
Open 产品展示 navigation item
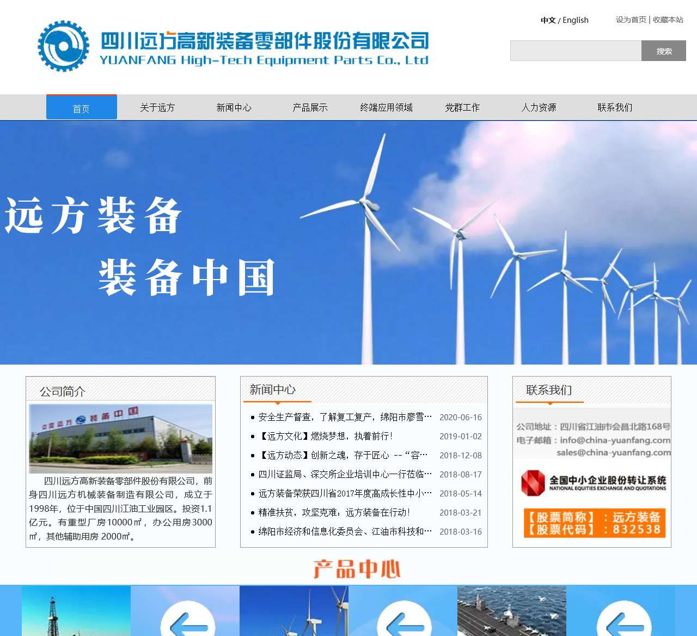point(310,107)
